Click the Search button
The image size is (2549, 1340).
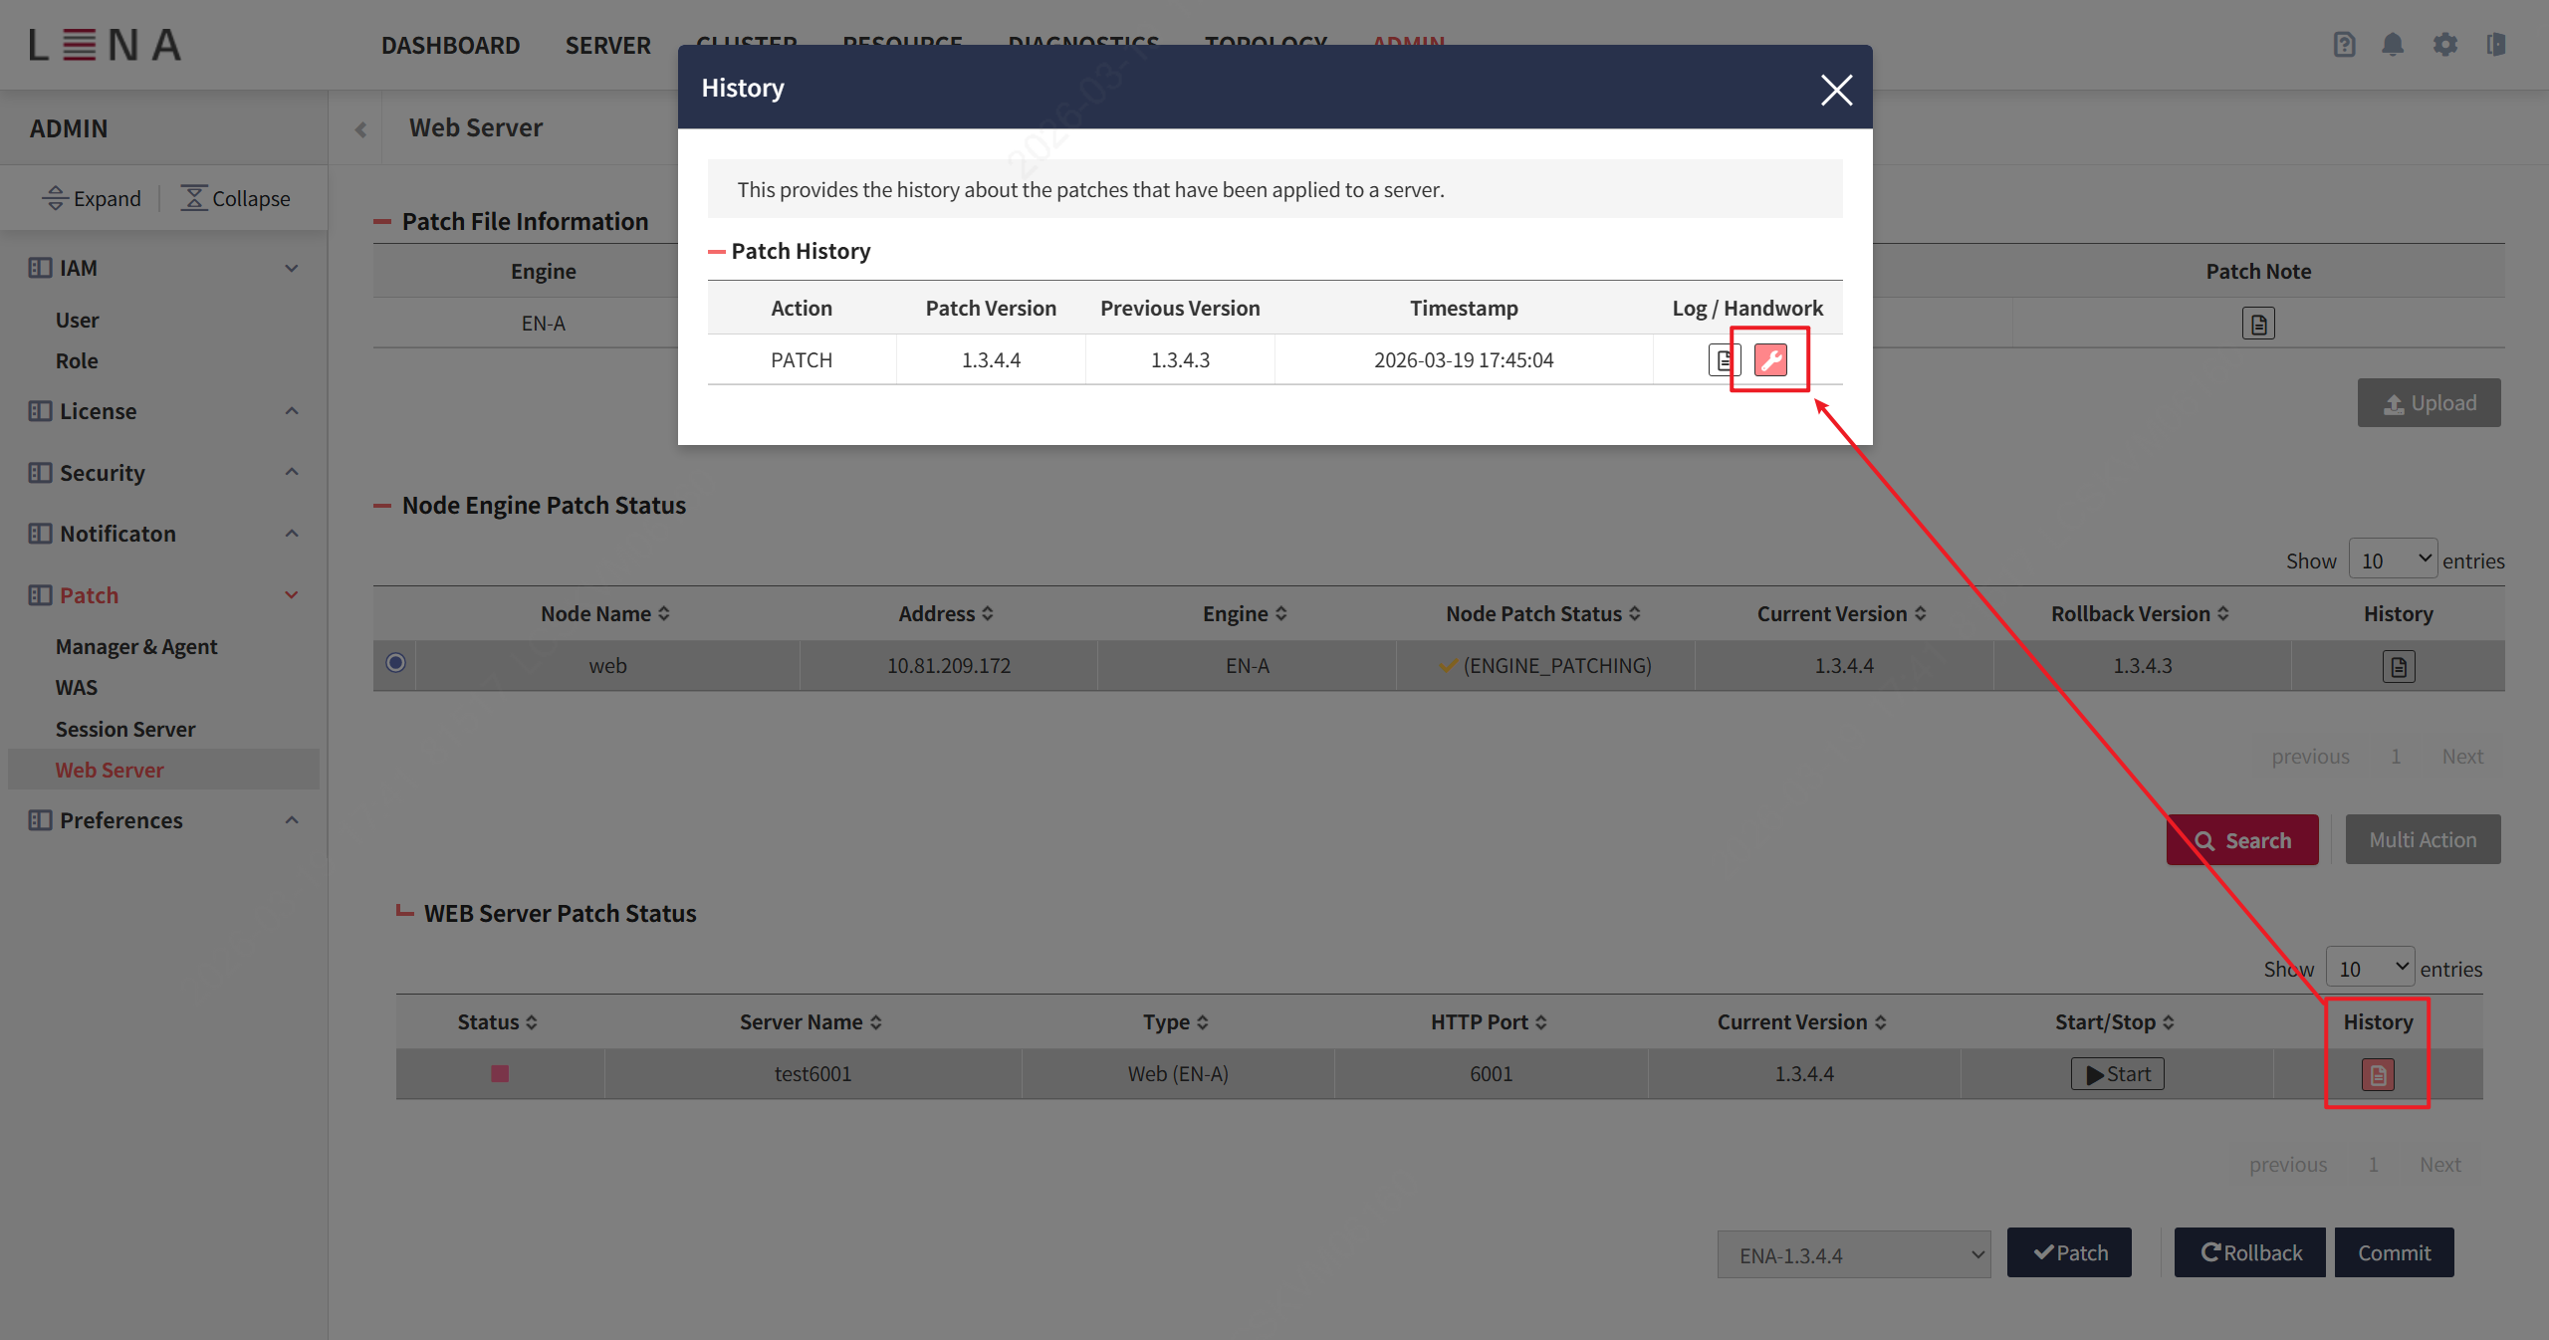[2242, 840]
